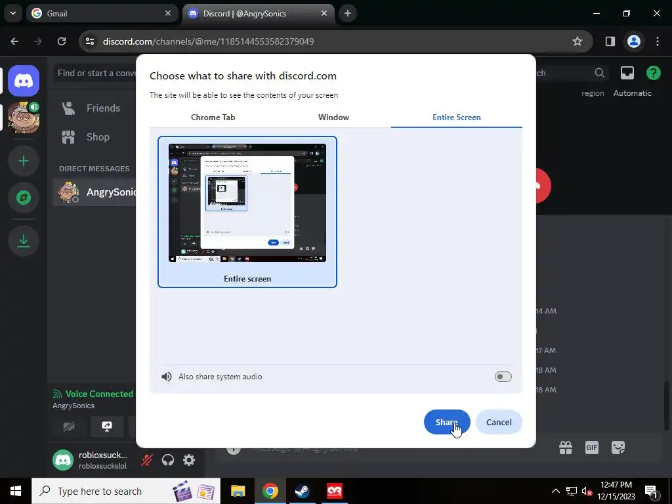Open the Windows Start menu
Viewport: 672px width, 504px height.
pyautogui.click(x=16, y=491)
